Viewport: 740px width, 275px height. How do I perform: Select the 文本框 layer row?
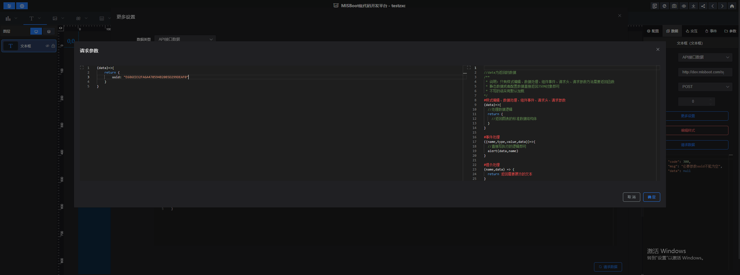coord(29,46)
